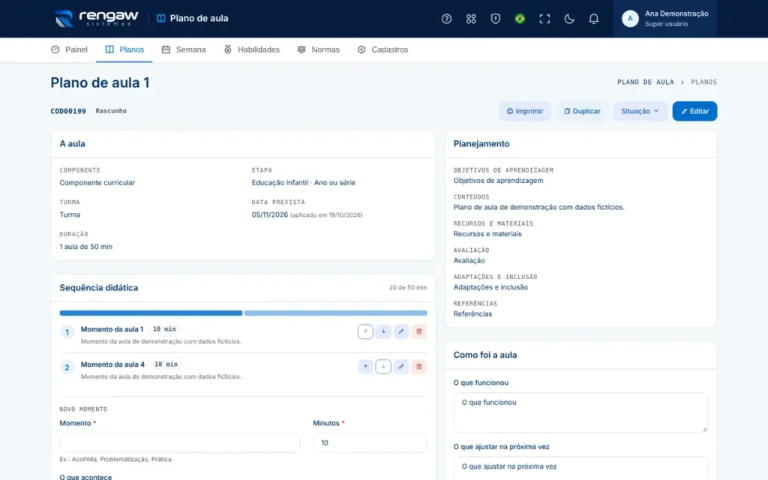Edit Momento da aula 1
The height and width of the screenshot is (480, 768).
click(401, 331)
